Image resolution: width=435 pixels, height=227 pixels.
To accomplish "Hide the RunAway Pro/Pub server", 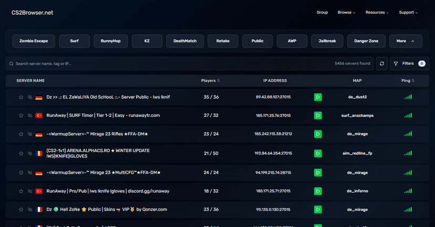I will (x=30, y=191).
